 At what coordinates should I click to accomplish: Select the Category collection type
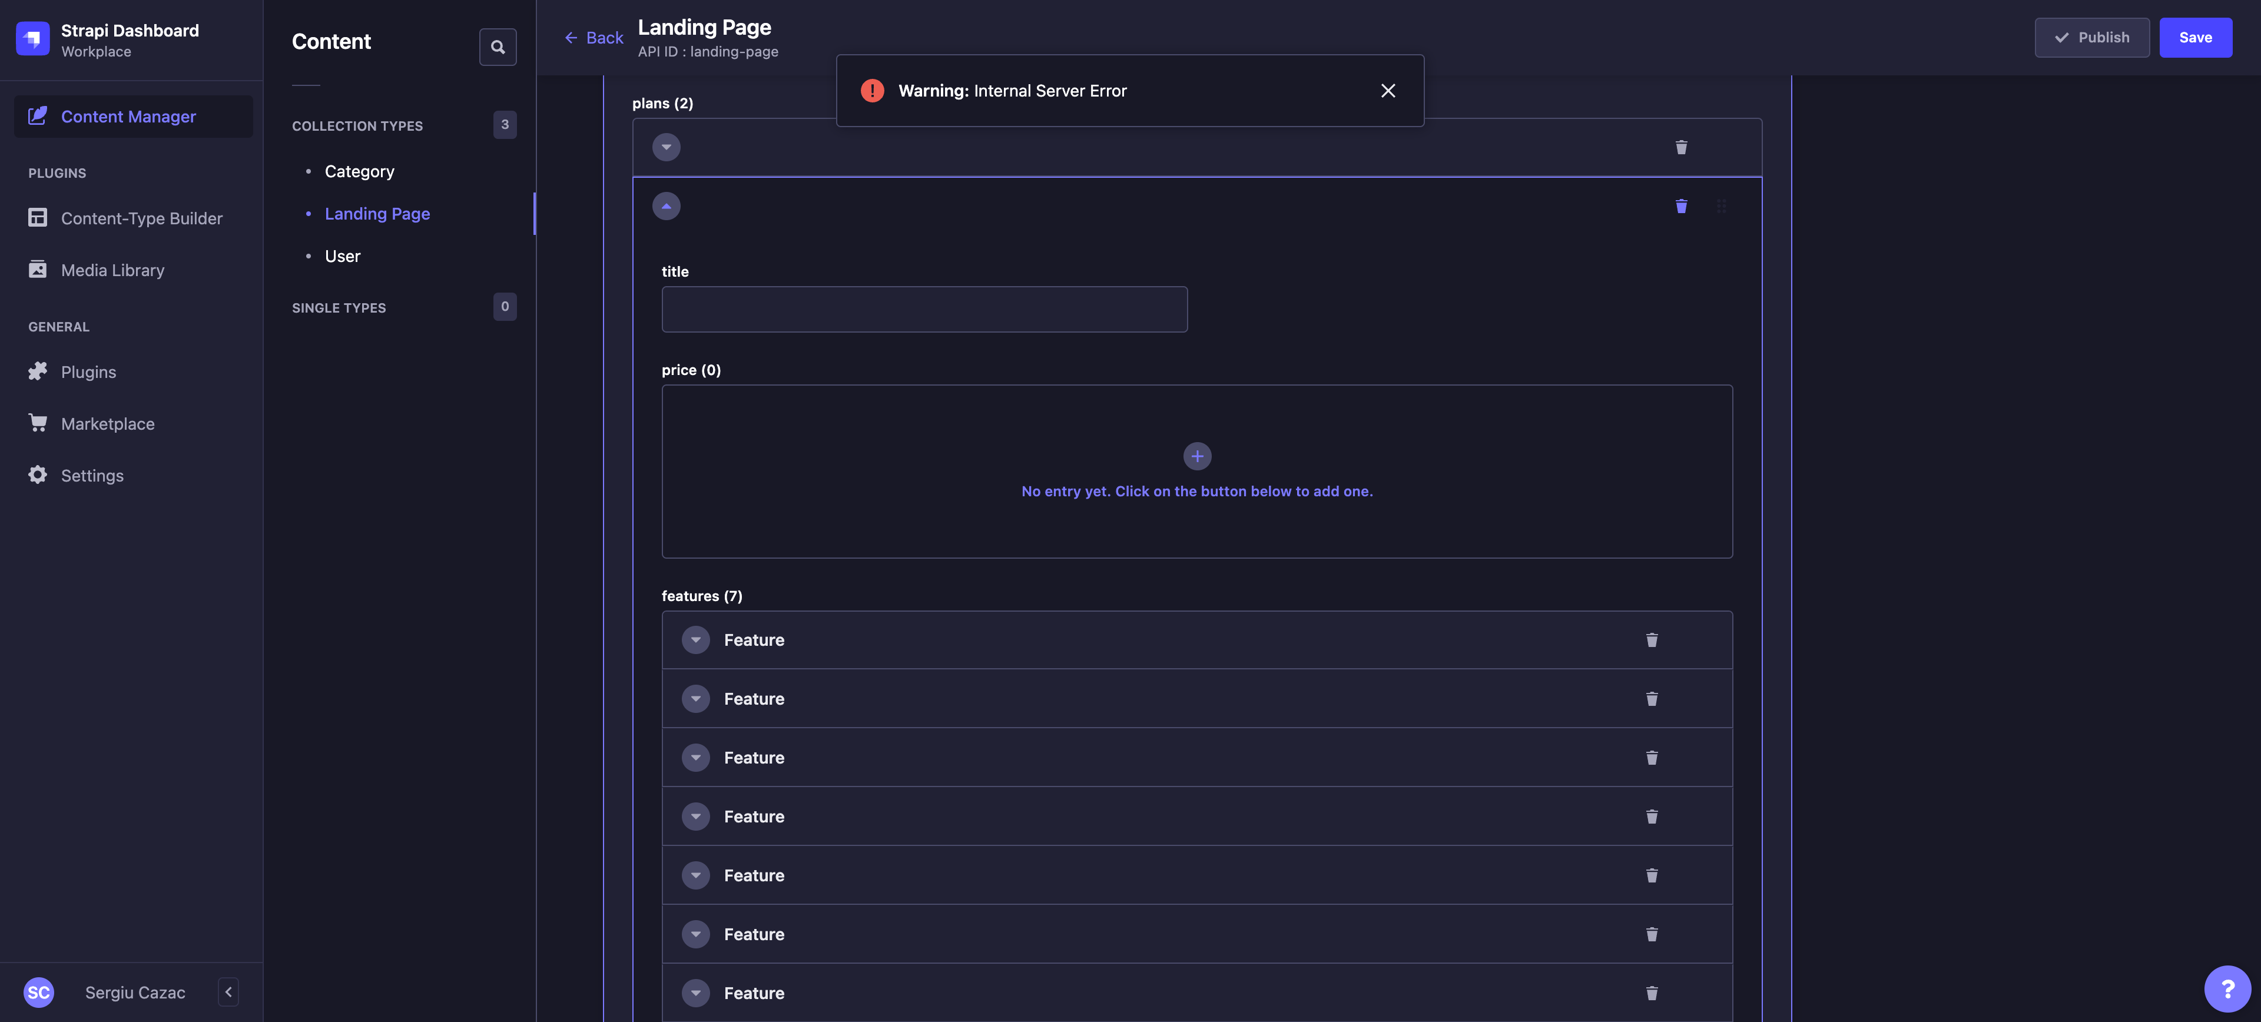pyautogui.click(x=359, y=172)
